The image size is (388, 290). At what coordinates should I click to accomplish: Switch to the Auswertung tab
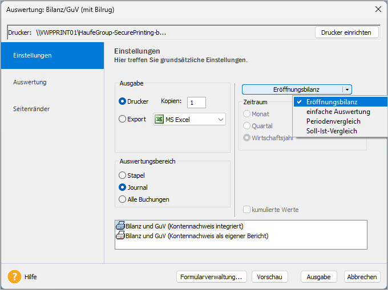click(x=30, y=82)
